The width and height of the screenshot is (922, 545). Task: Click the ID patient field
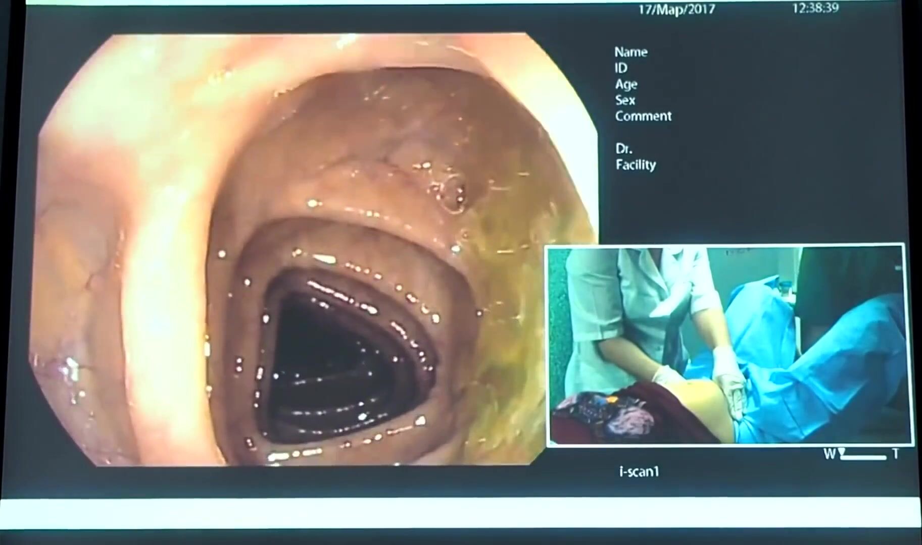point(621,68)
